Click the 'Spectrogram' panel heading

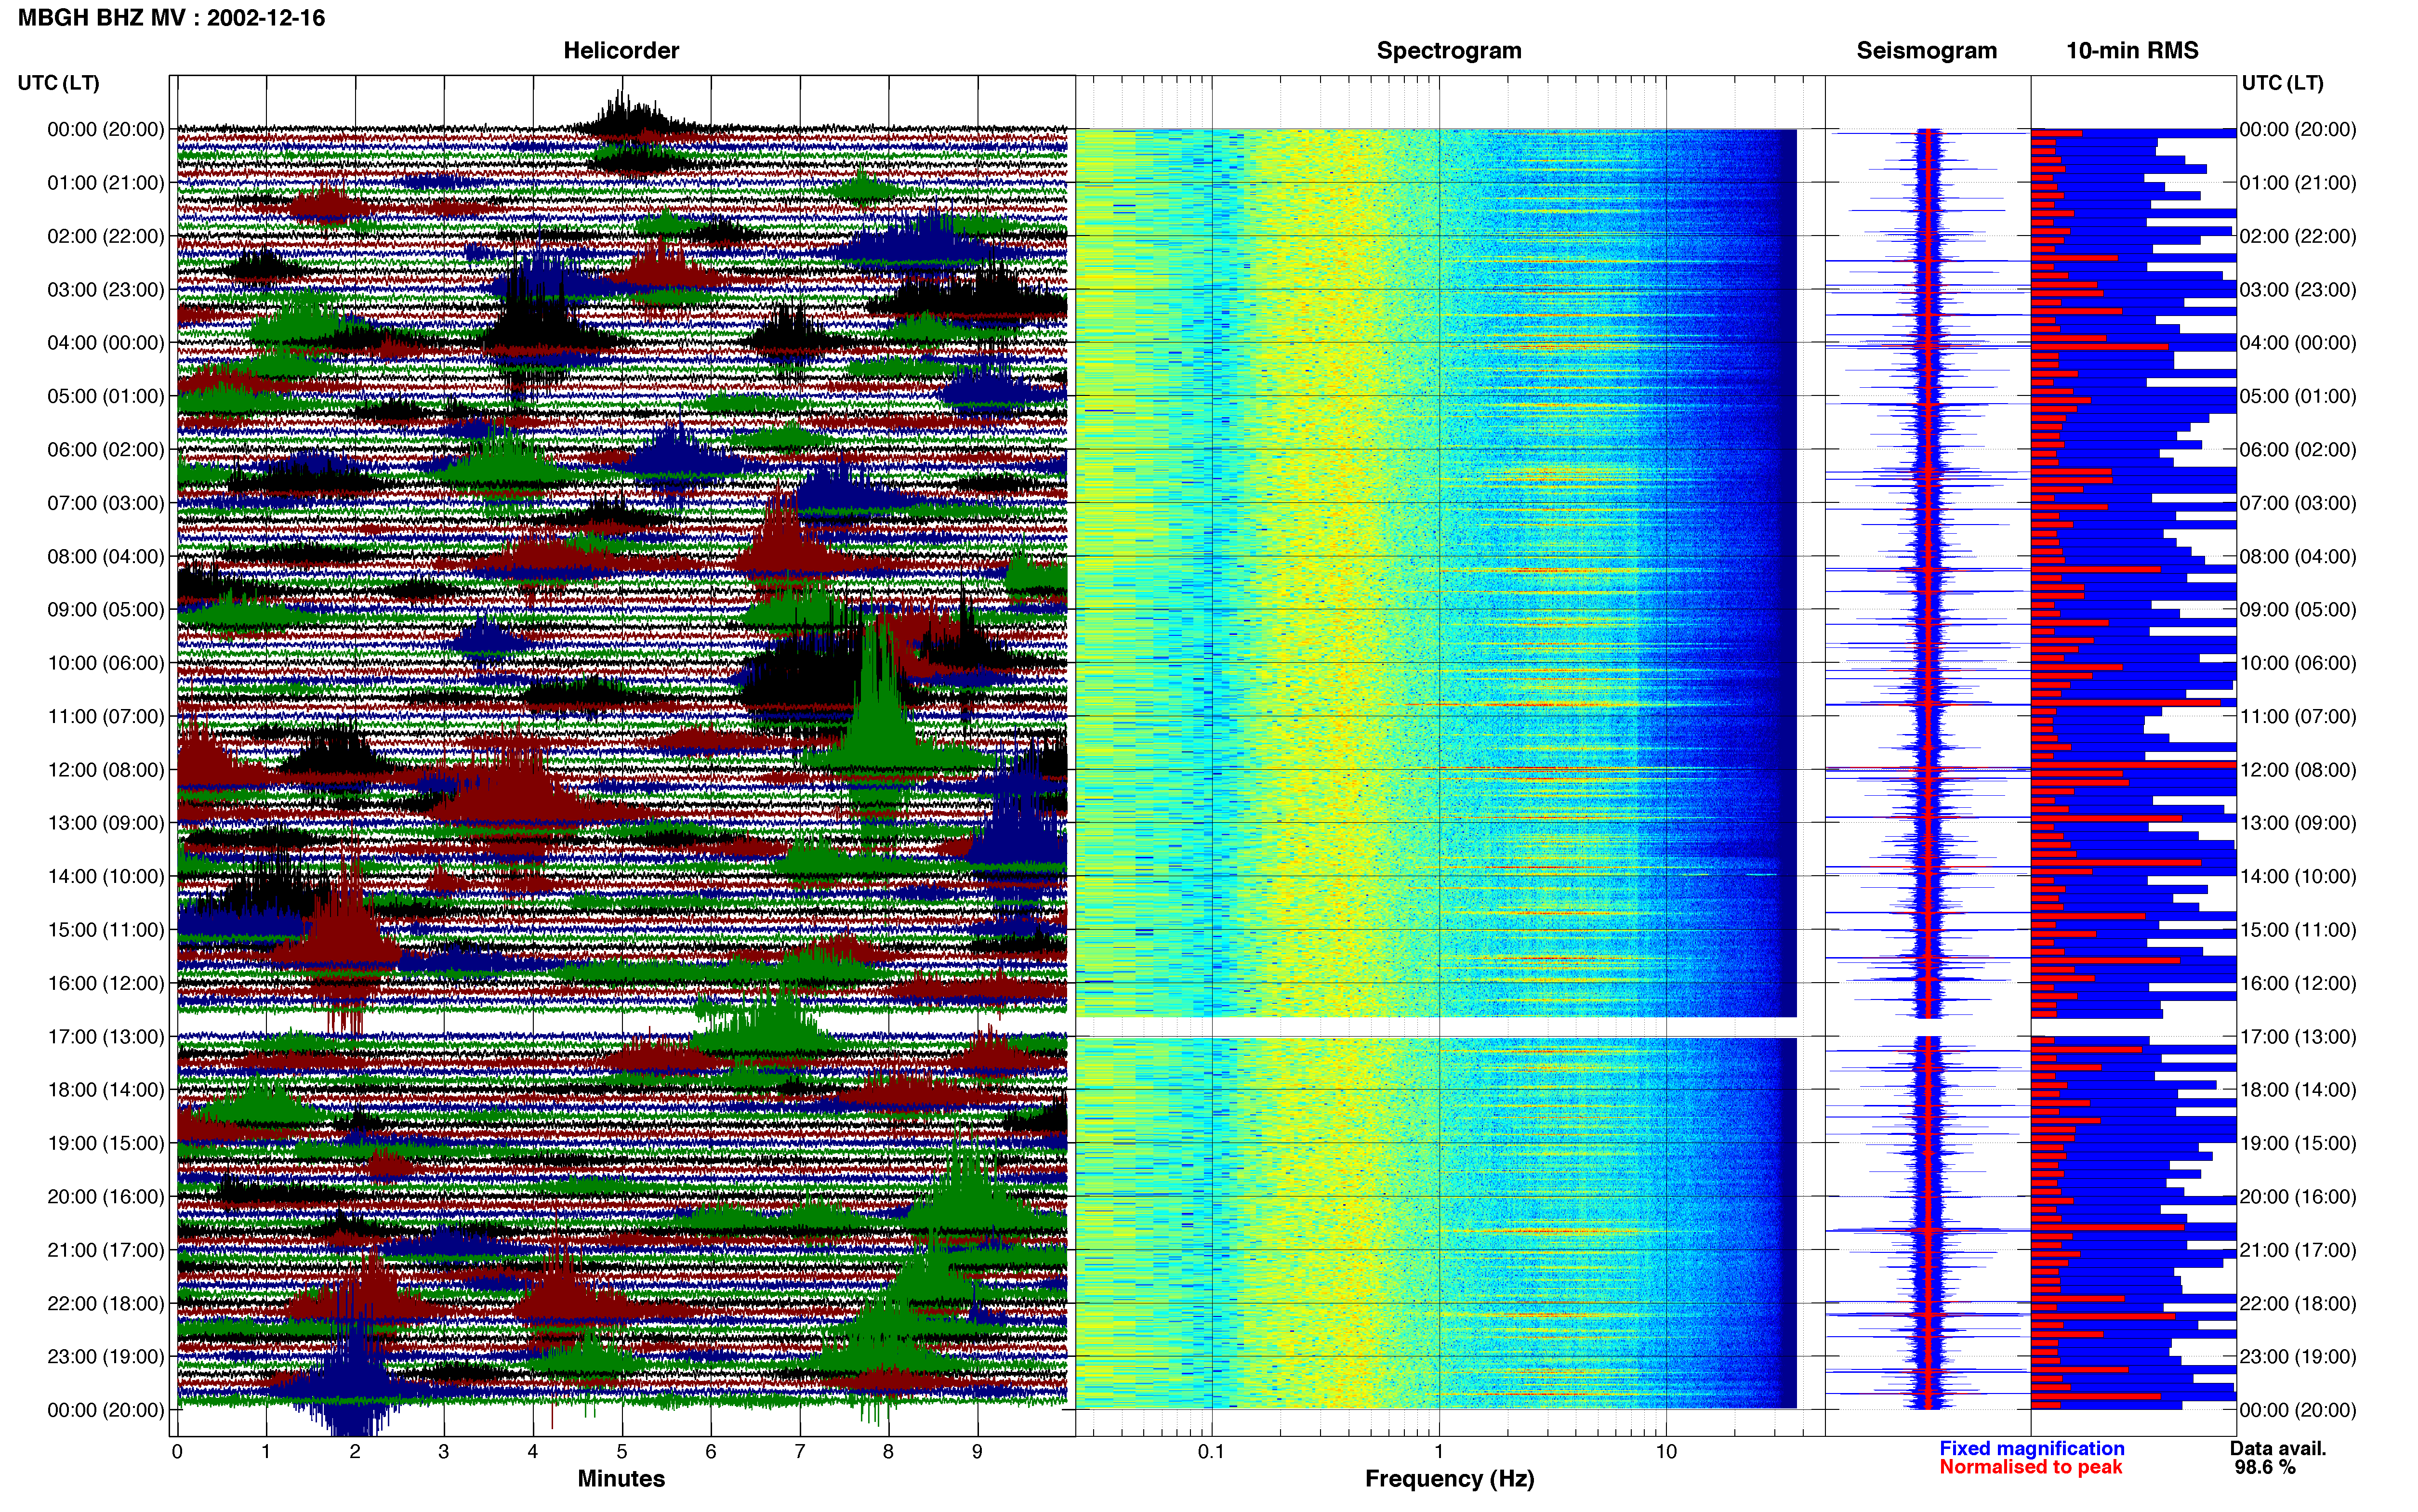[x=1449, y=51]
